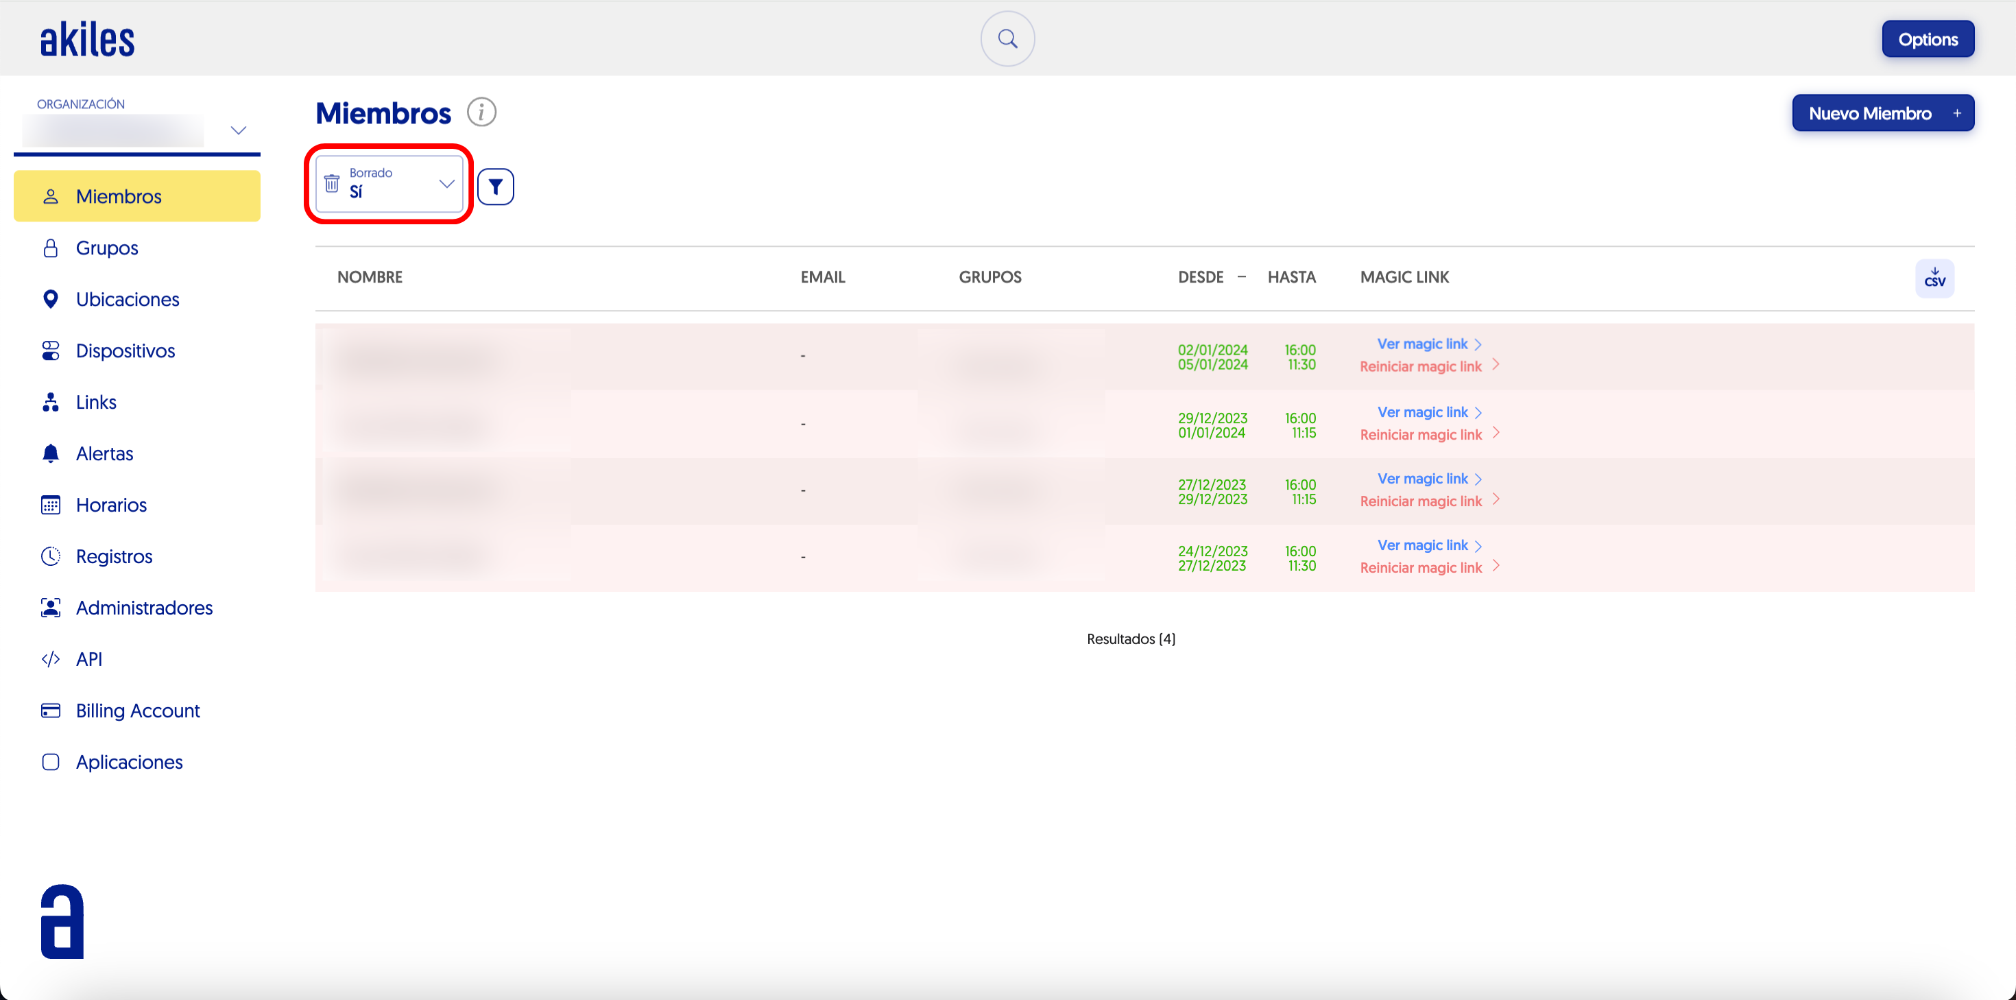
Task: Click the padlock logo at bottom left
Action: pyautogui.click(x=62, y=921)
